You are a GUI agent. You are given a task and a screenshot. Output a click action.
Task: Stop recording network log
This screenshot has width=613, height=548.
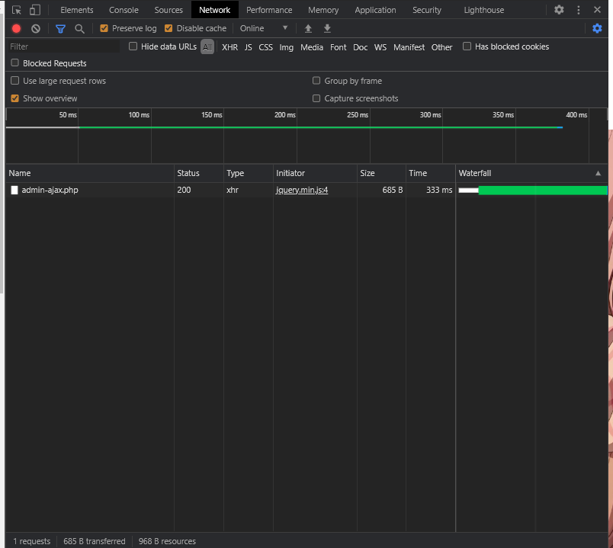[x=17, y=28]
